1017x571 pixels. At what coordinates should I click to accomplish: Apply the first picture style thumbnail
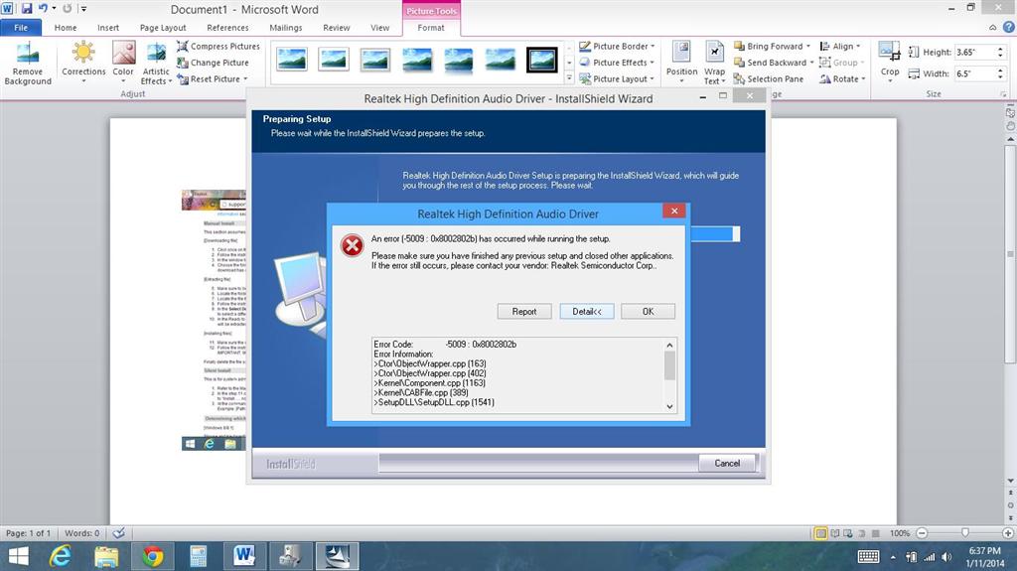point(291,61)
